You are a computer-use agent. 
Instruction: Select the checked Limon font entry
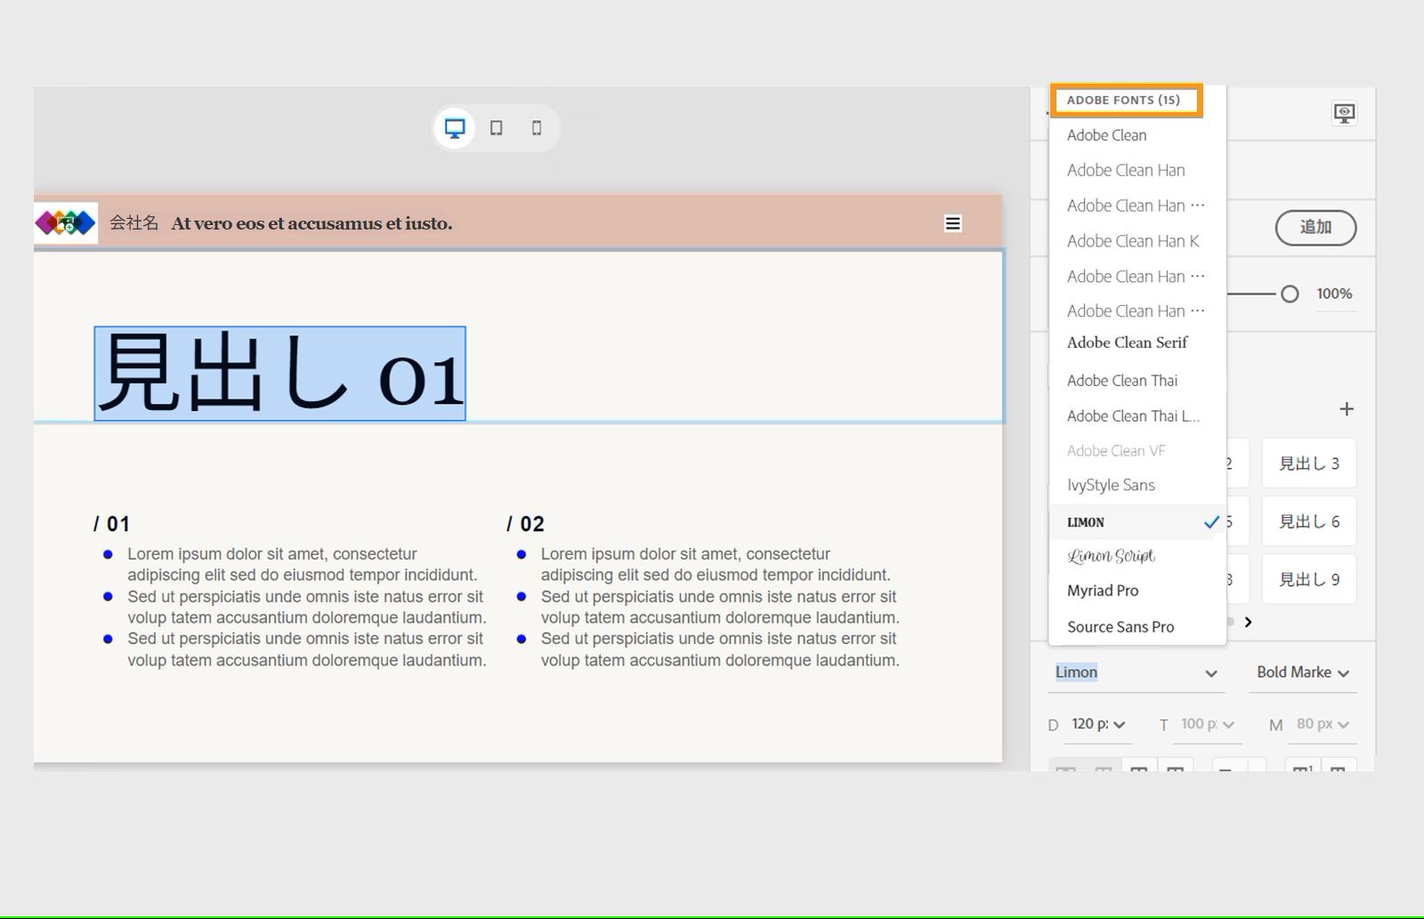(x=1137, y=522)
